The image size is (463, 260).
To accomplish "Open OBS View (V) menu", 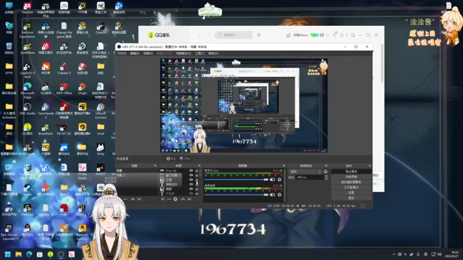I will (148, 53).
